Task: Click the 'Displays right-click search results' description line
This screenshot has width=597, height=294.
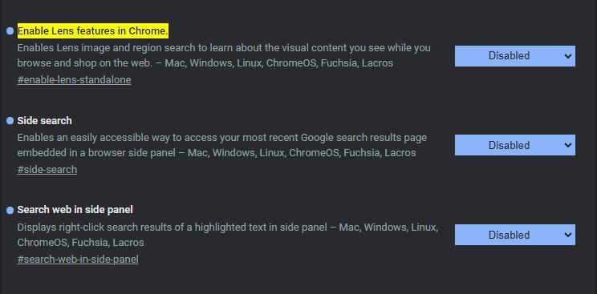Action: pyautogui.click(x=227, y=228)
